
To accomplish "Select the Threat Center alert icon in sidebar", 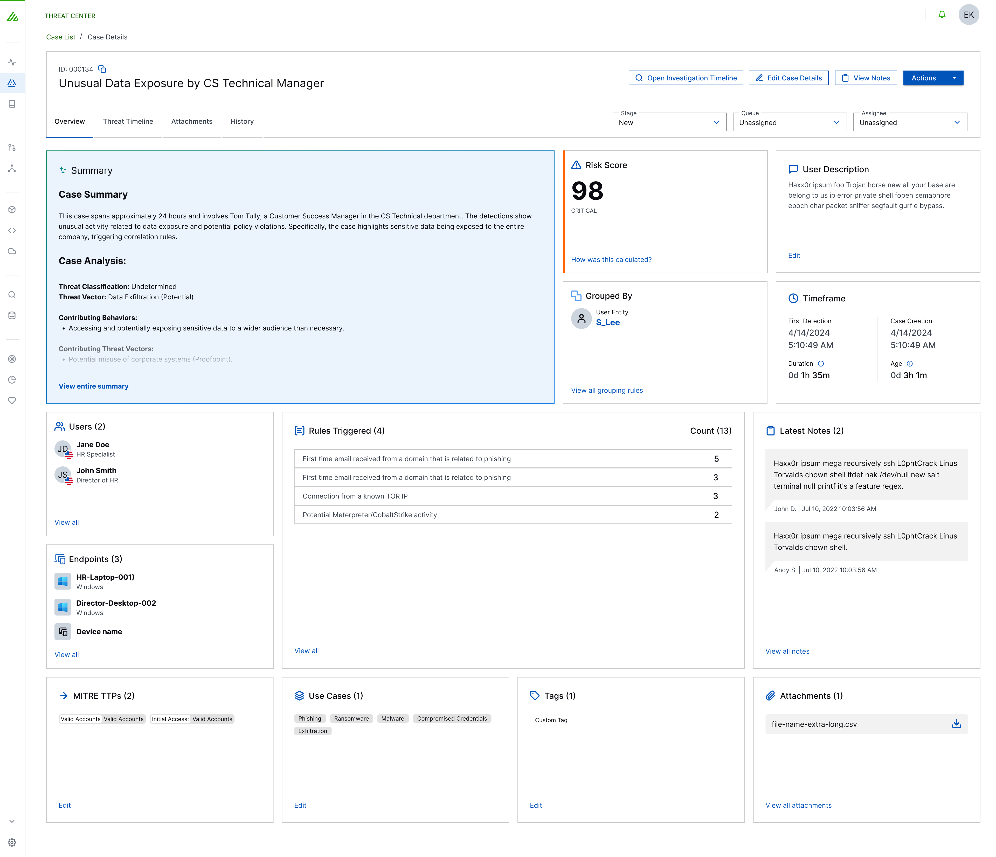I will pos(12,83).
